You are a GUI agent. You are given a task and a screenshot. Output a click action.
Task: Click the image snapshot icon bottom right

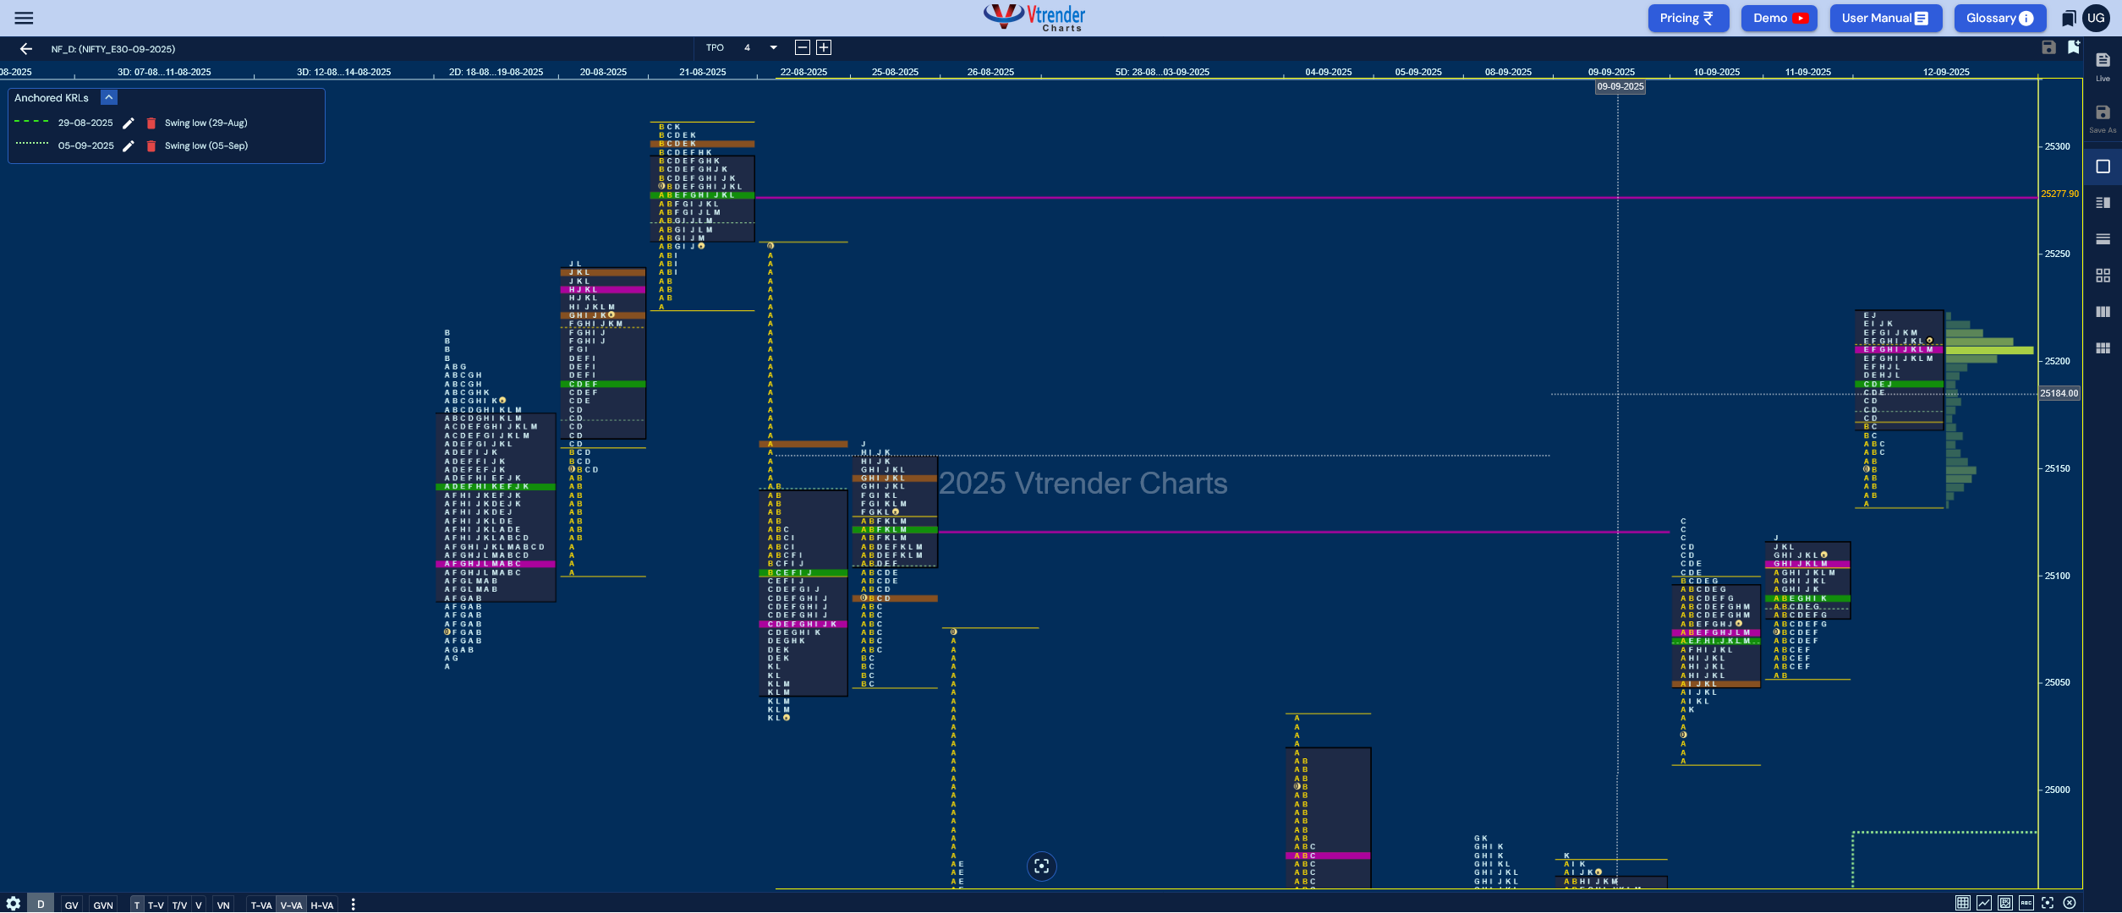(x=2004, y=903)
